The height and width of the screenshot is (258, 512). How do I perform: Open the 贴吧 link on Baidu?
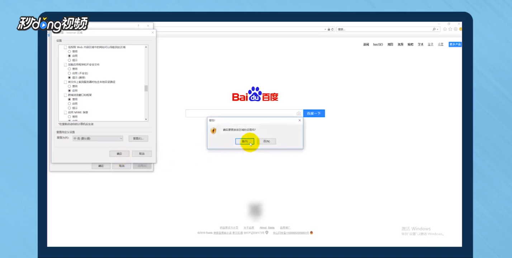point(411,44)
